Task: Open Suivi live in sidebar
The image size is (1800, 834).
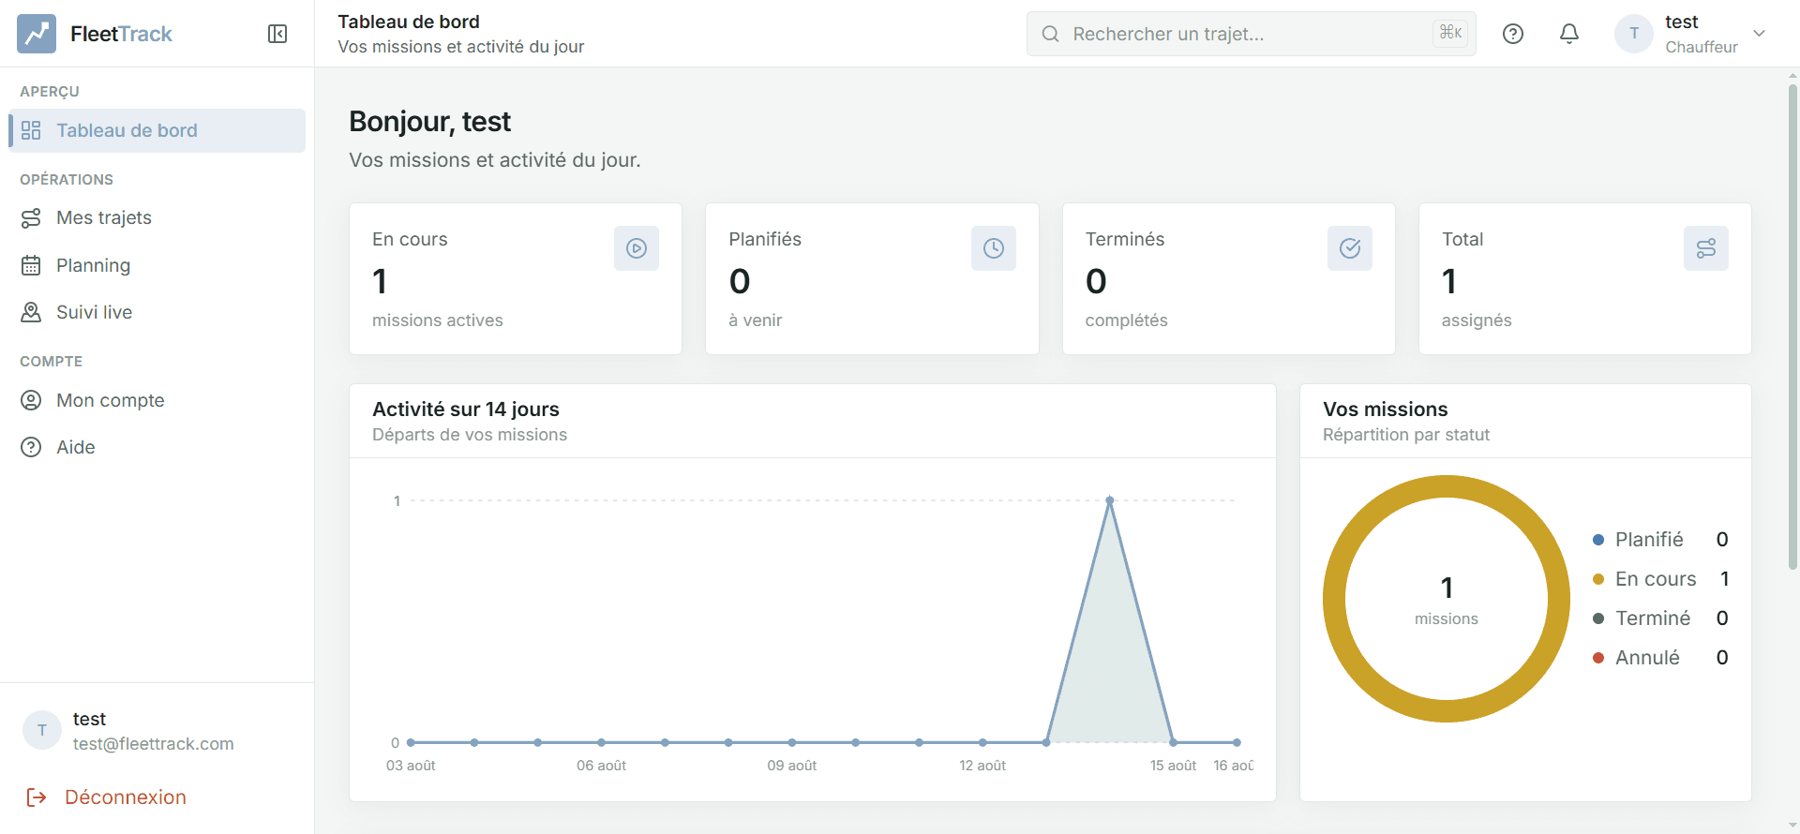Action: (x=157, y=312)
